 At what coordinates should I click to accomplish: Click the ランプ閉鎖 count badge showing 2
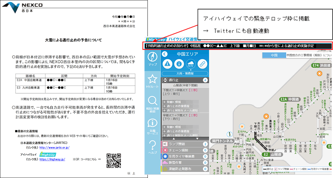click(205, 144)
